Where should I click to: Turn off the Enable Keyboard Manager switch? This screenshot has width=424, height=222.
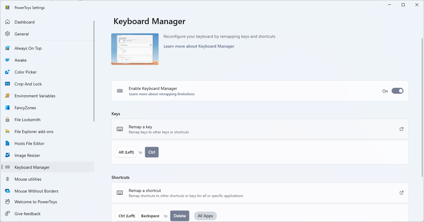(397, 91)
